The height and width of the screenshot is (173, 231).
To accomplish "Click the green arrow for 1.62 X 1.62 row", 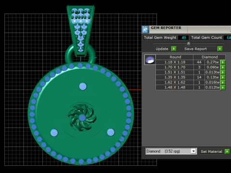I will [x=223, y=82].
